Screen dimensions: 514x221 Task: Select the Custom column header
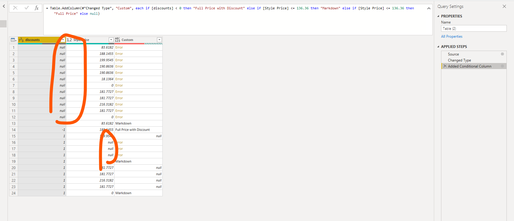pos(138,40)
